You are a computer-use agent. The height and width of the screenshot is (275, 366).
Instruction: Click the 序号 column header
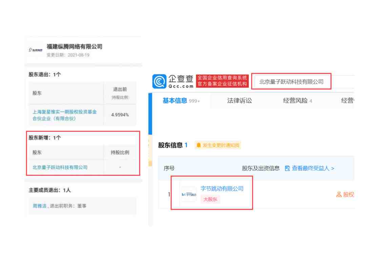click(x=169, y=168)
